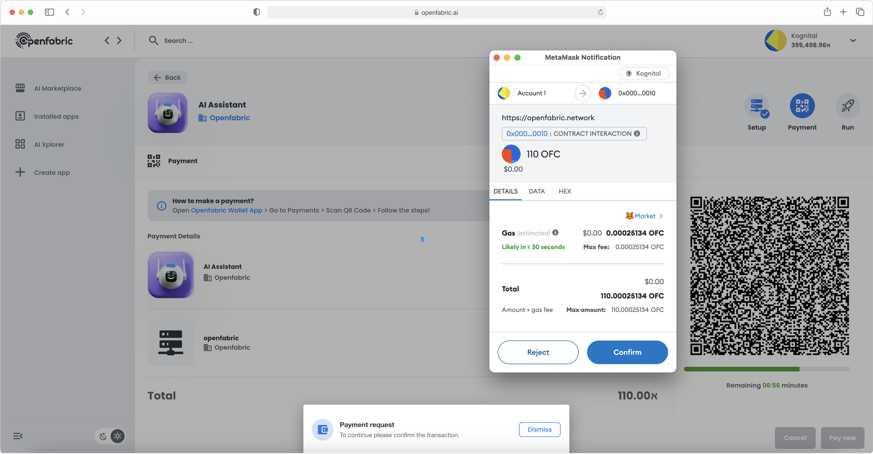This screenshot has width=873, height=454.
Task: Click the 0x000...0010 recipient avatar in MetaMask
Action: click(x=605, y=93)
